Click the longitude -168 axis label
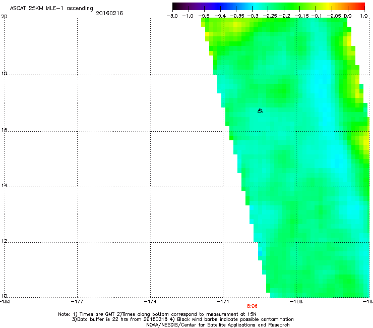 pyautogui.click(x=296, y=302)
